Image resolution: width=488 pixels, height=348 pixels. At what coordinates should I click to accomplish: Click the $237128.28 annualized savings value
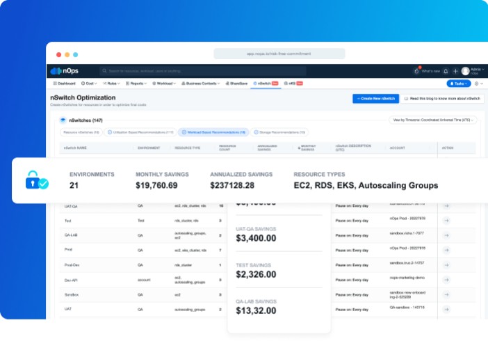[x=232, y=185]
